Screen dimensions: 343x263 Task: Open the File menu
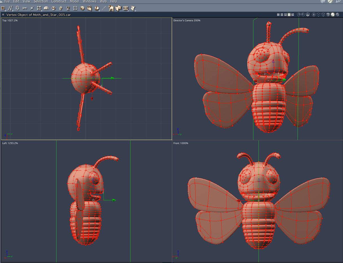[7, 1]
